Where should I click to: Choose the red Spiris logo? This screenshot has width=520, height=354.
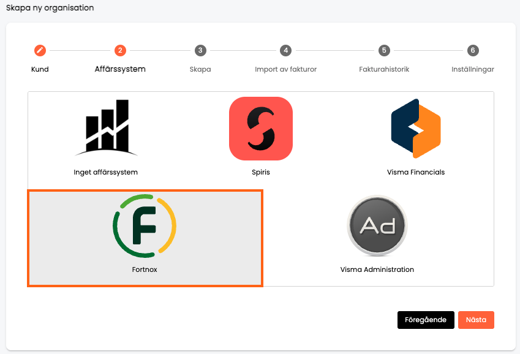click(261, 129)
